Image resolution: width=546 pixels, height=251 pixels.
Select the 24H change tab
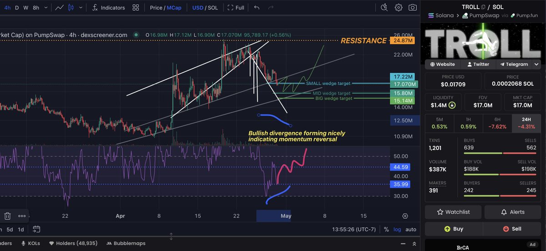[x=526, y=123]
